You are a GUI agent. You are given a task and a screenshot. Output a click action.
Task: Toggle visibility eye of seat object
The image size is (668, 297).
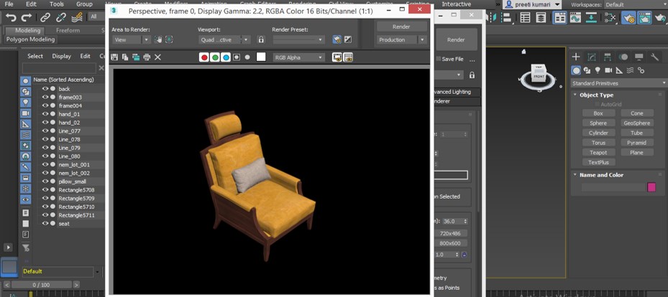[x=45, y=224]
